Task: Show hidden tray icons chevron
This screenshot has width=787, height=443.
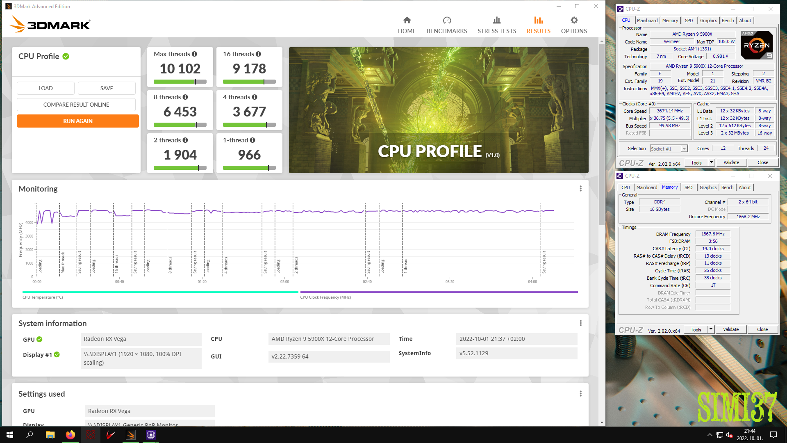Action: (x=710, y=435)
